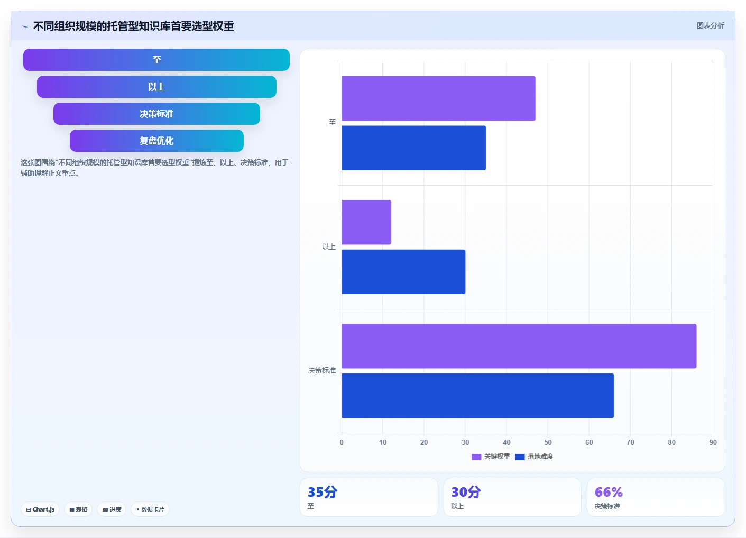Click the 进度 tag chip
746x538 pixels.
coord(112,509)
